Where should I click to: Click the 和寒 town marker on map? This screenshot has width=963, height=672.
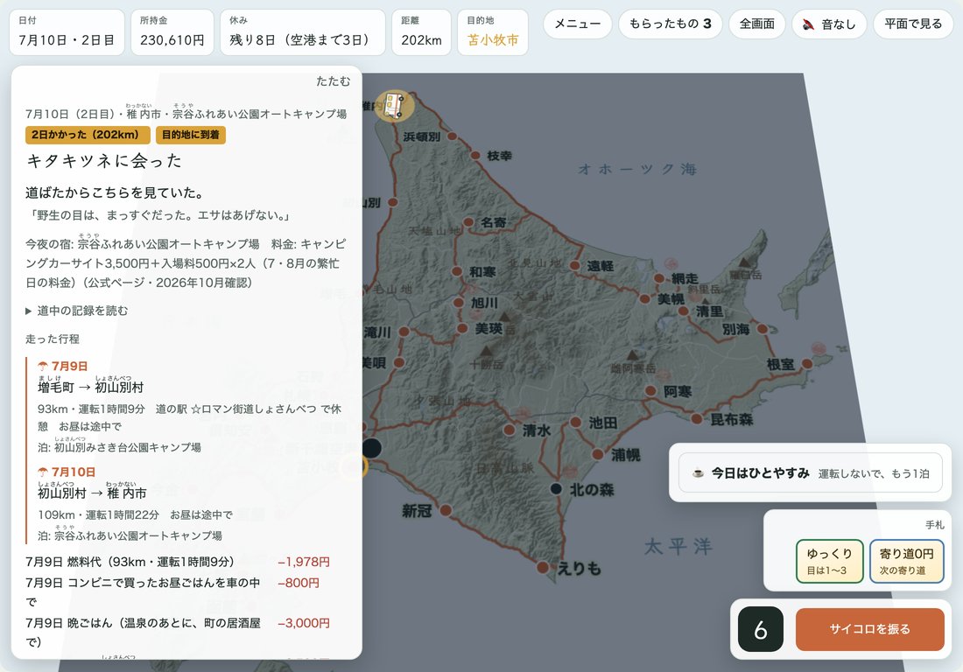coord(457,271)
